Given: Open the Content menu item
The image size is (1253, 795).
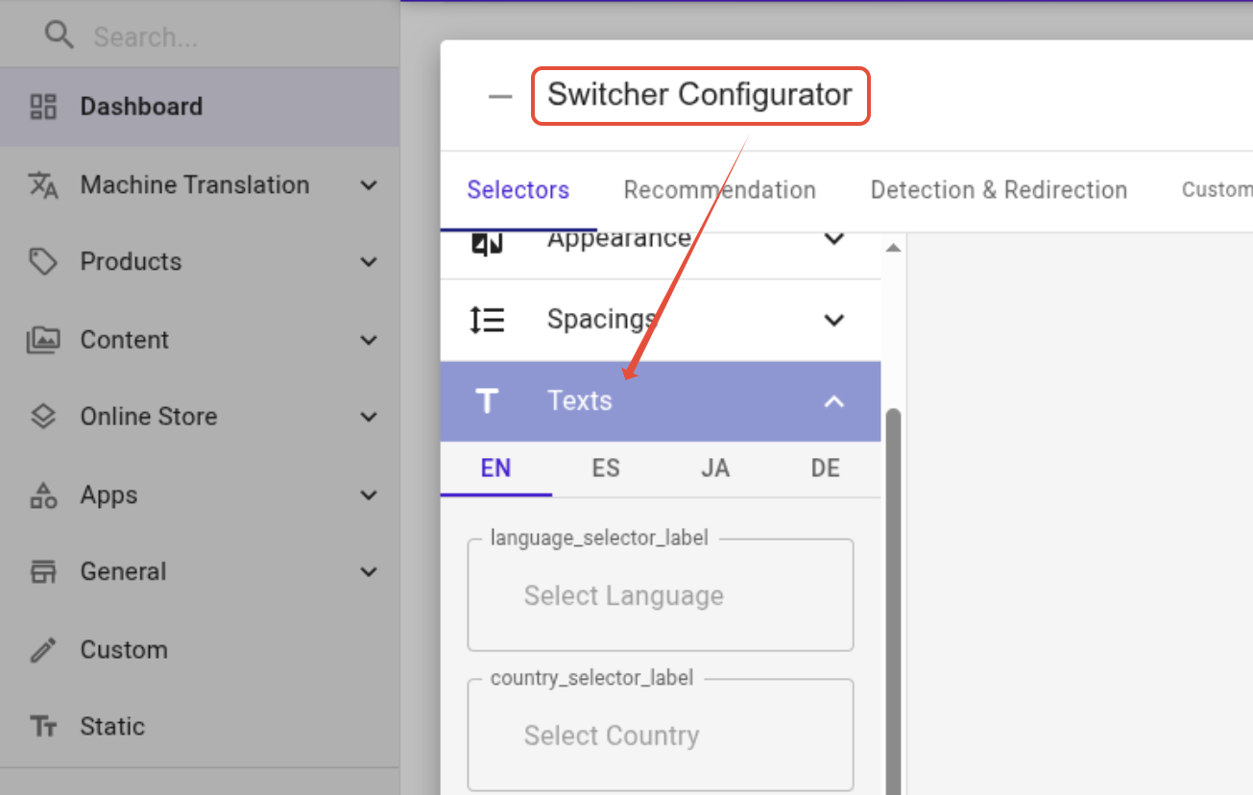Looking at the screenshot, I should pyautogui.click(x=125, y=340).
